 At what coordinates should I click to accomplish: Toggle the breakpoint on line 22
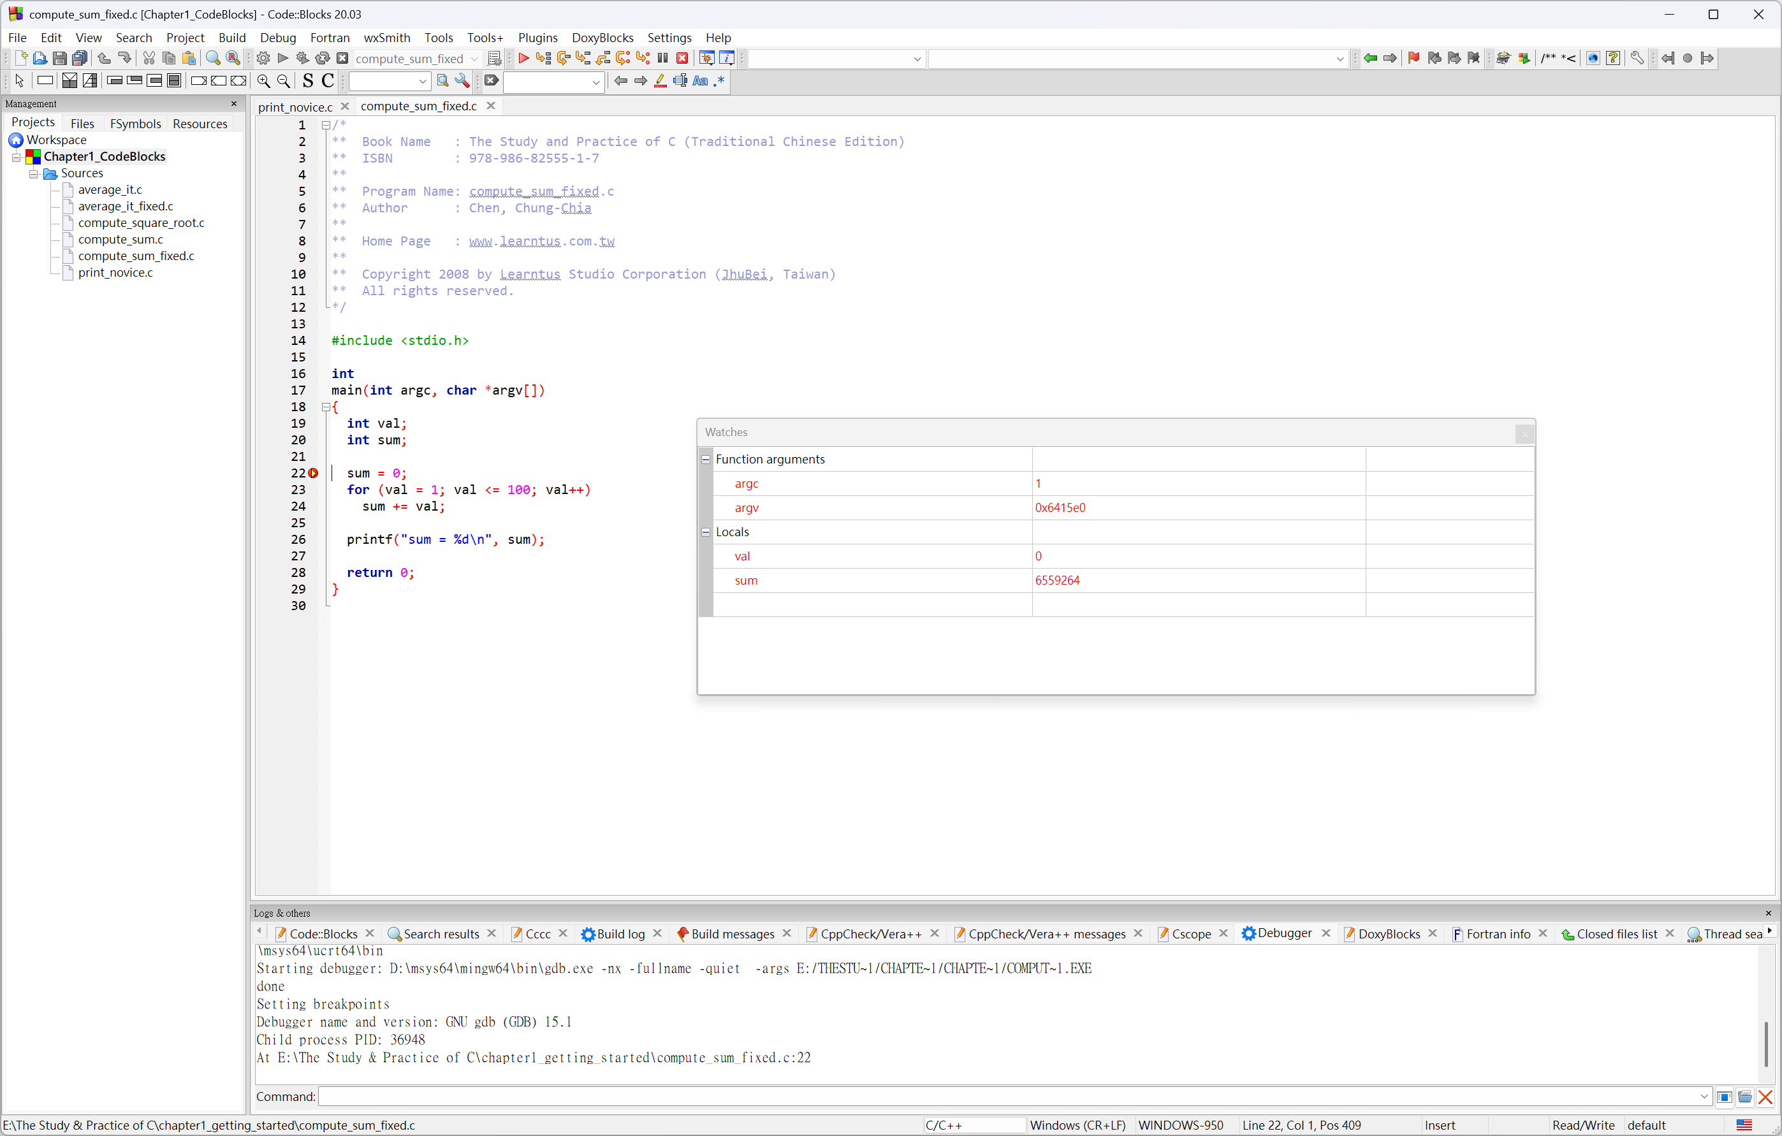pyautogui.click(x=313, y=473)
